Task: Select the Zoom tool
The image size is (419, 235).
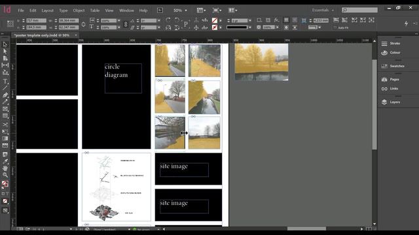Action: pos(5,175)
